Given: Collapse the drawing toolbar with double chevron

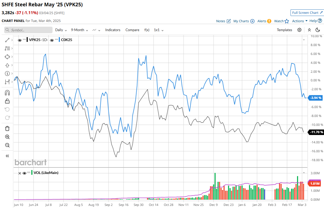Looking at the screenshot, I should coord(7,156).
